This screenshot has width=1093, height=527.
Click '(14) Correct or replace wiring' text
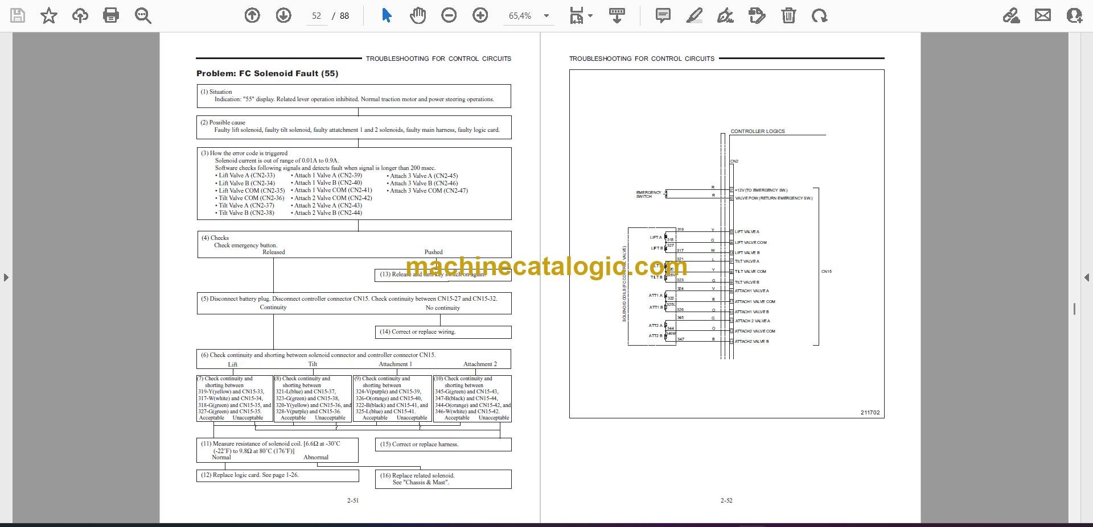click(x=418, y=331)
